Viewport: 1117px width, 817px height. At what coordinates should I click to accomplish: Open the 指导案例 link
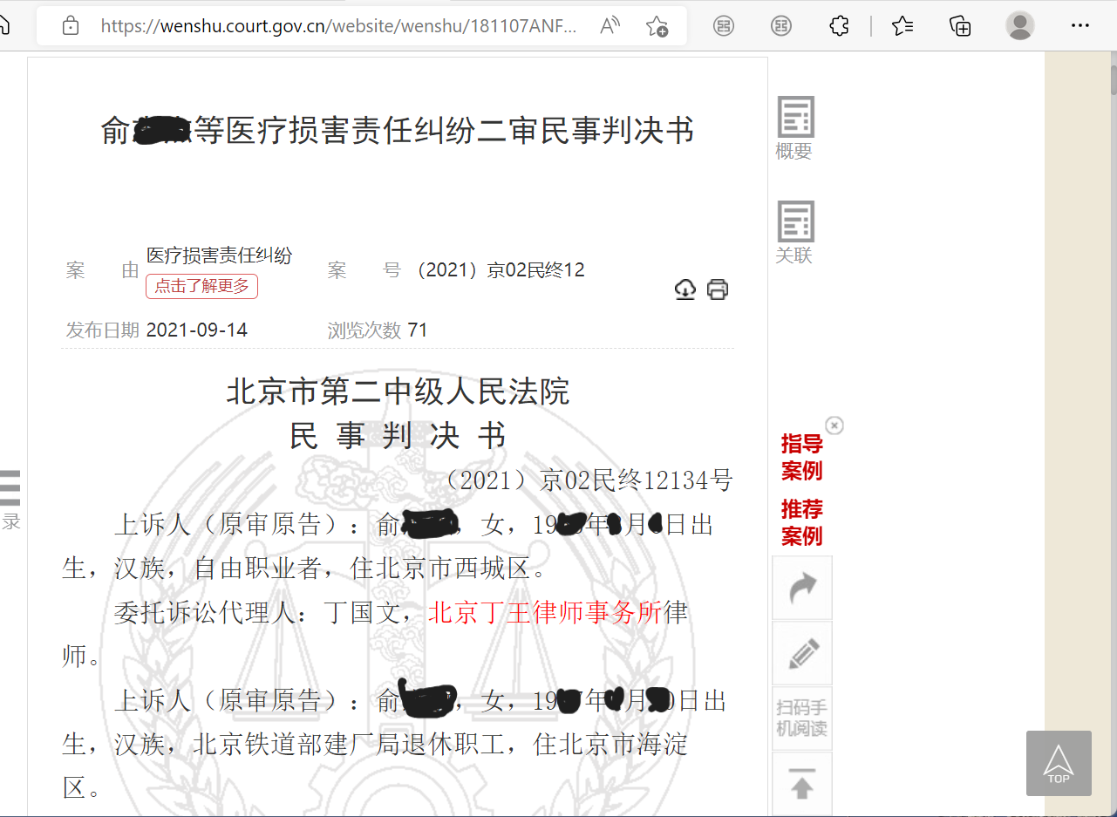tap(801, 457)
